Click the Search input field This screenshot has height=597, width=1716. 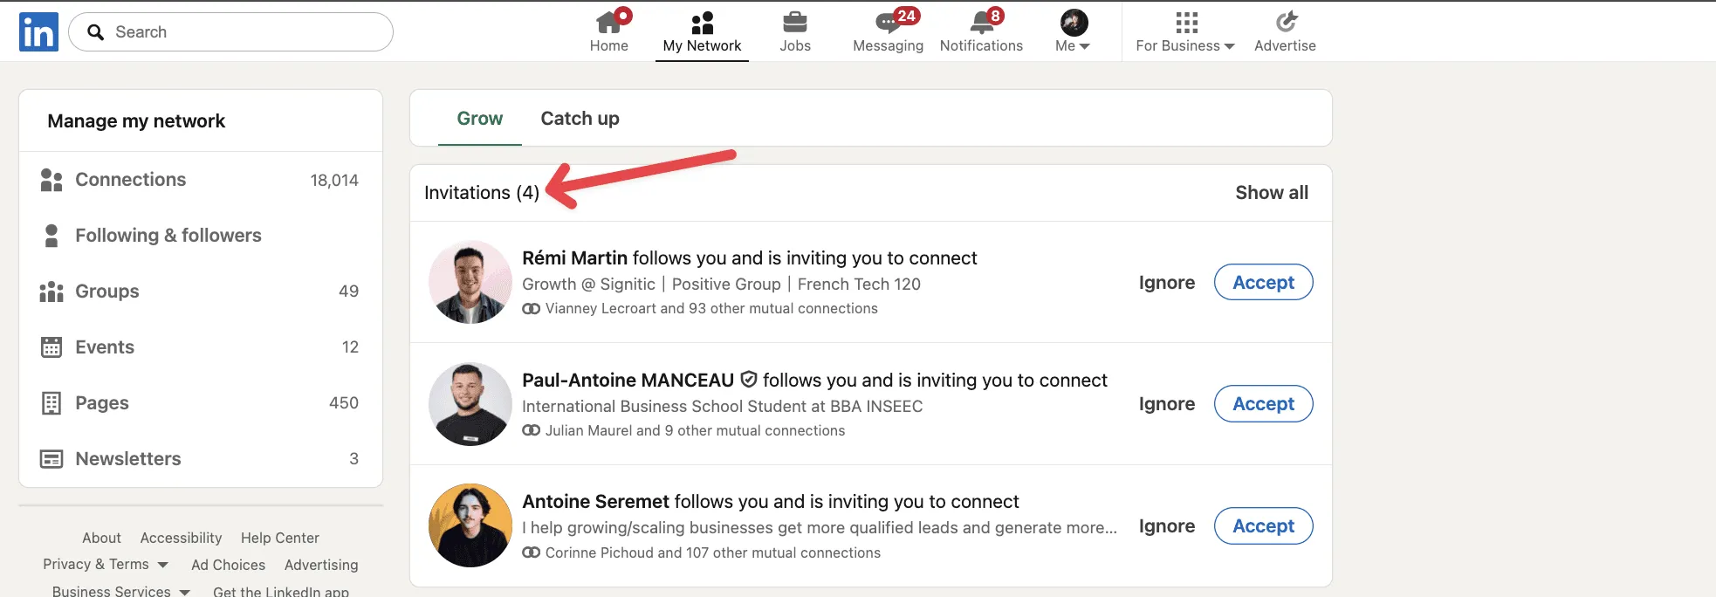coord(230,31)
